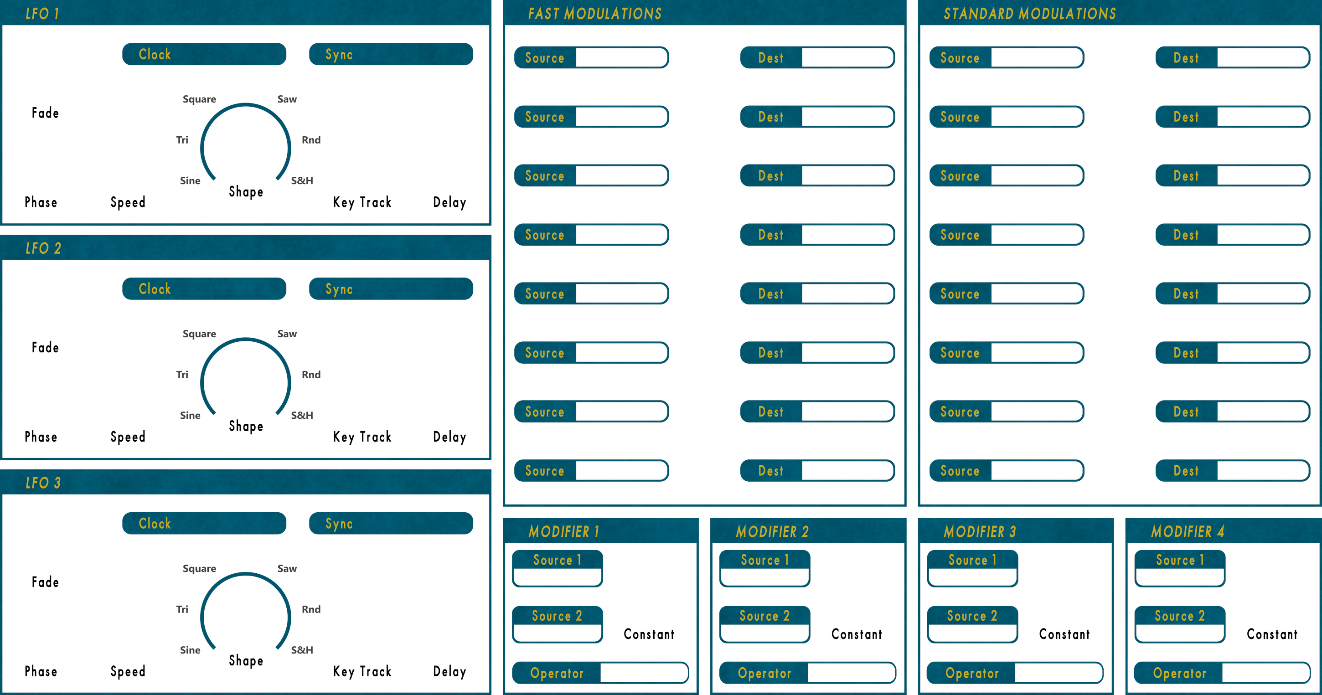
Task: Select Saw shape label in LFO 1
Action: point(287,99)
